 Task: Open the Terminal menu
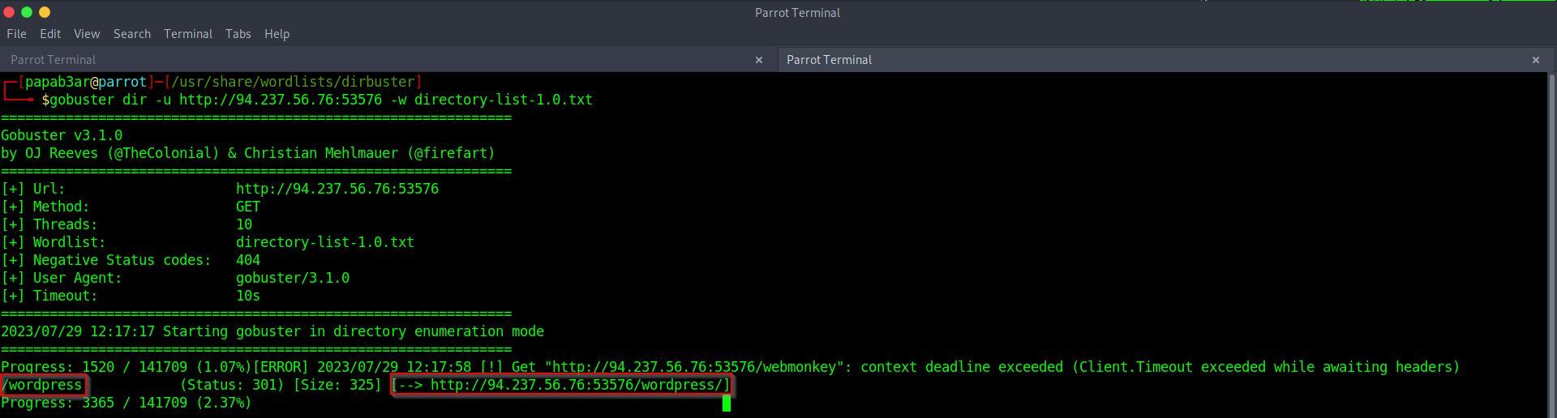coord(188,34)
